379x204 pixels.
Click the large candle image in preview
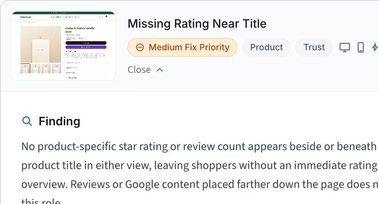click(41, 44)
